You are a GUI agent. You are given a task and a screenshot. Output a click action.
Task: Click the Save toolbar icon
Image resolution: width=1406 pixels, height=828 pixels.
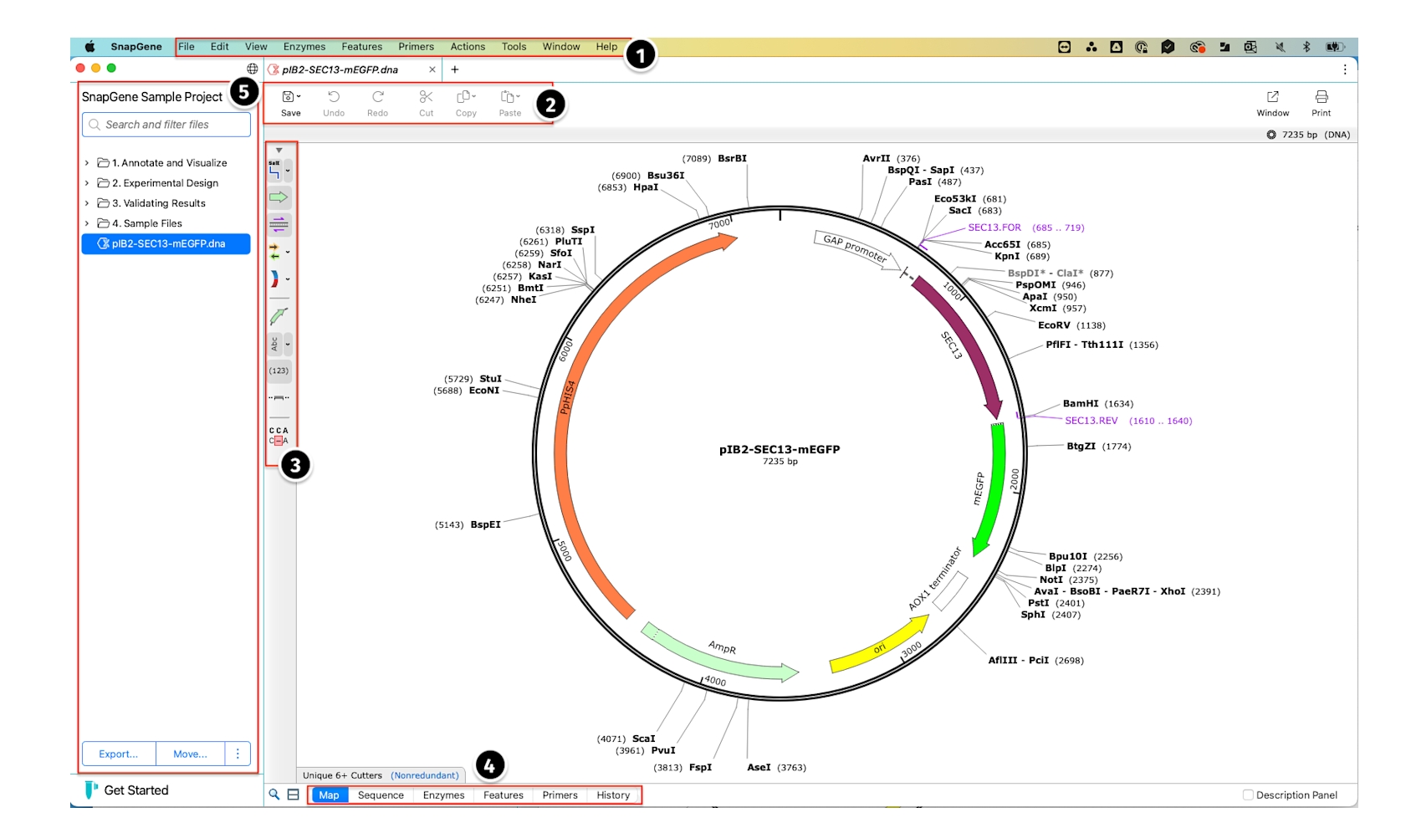(289, 97)
